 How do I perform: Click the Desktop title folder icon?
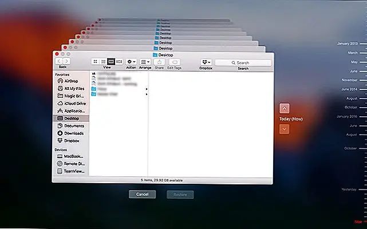pyautogui.click(x=155, y=55)
